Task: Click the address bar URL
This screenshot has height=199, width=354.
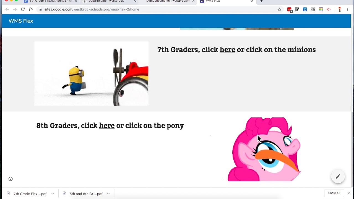Action: click(92, 9)
